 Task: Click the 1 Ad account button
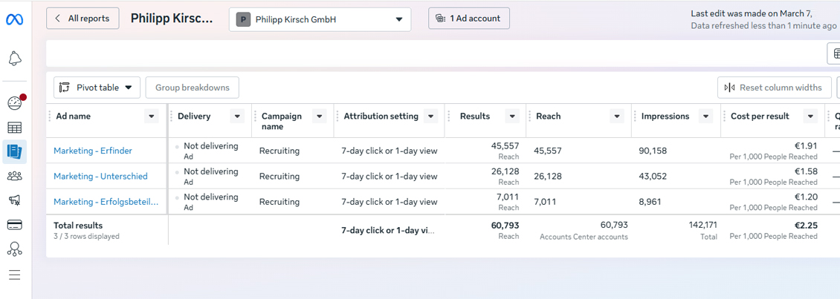click(x=468, y=19)
